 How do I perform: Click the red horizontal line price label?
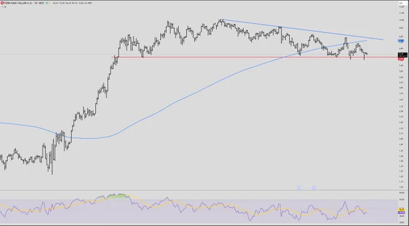(401, 59)
